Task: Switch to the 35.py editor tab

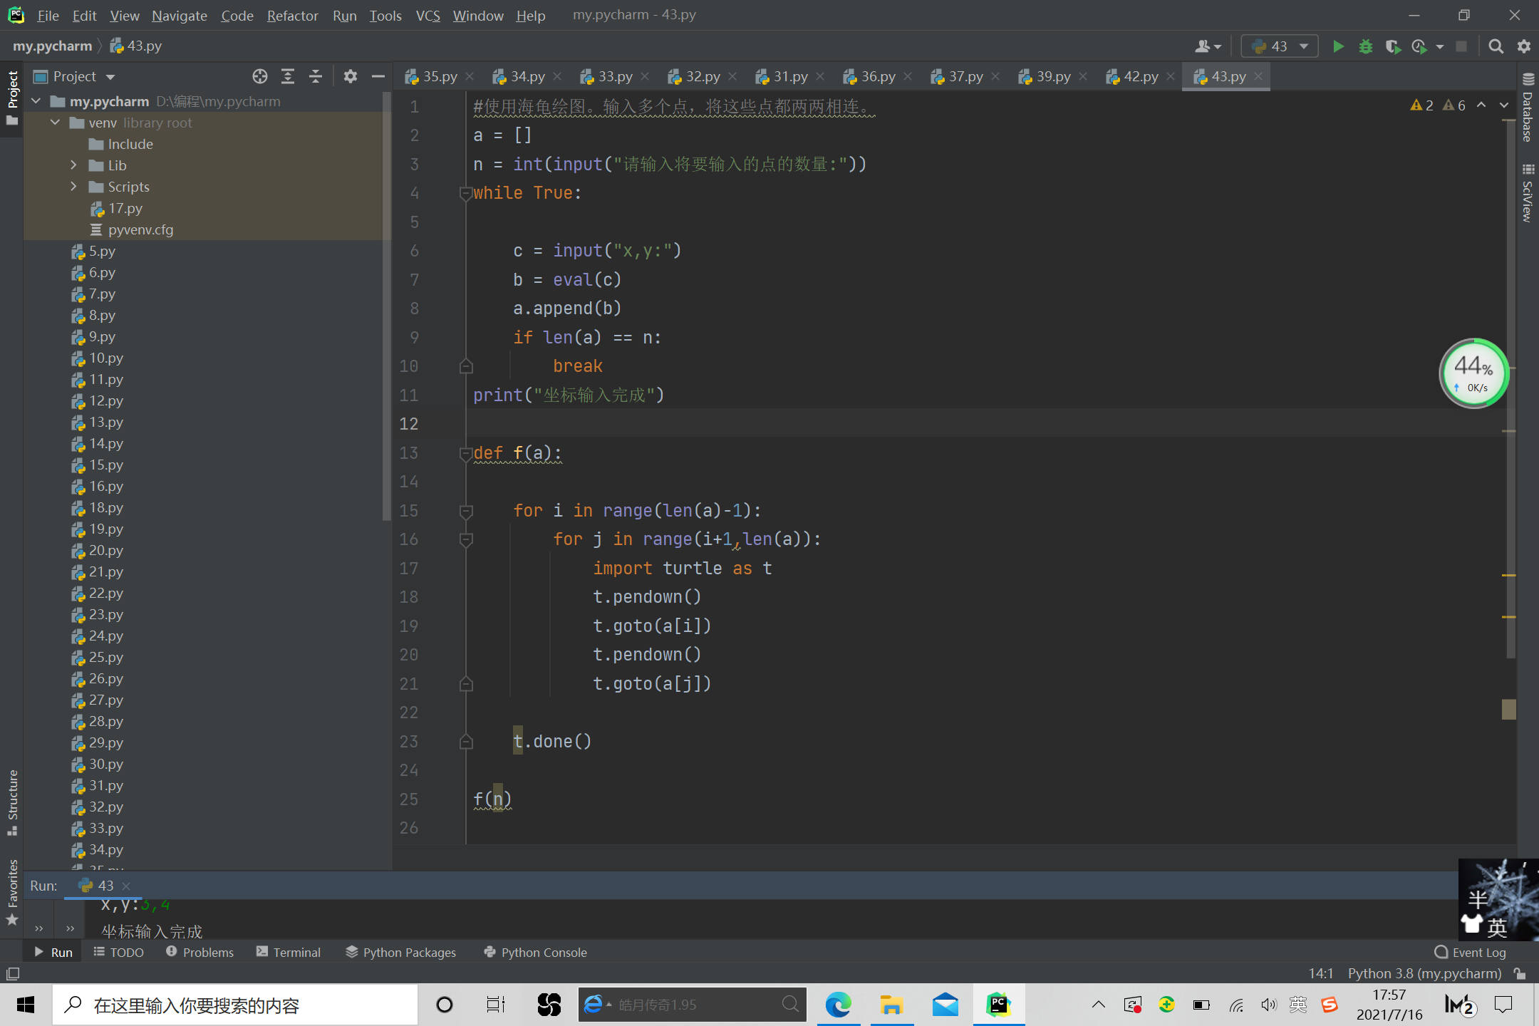Action: 439,76
